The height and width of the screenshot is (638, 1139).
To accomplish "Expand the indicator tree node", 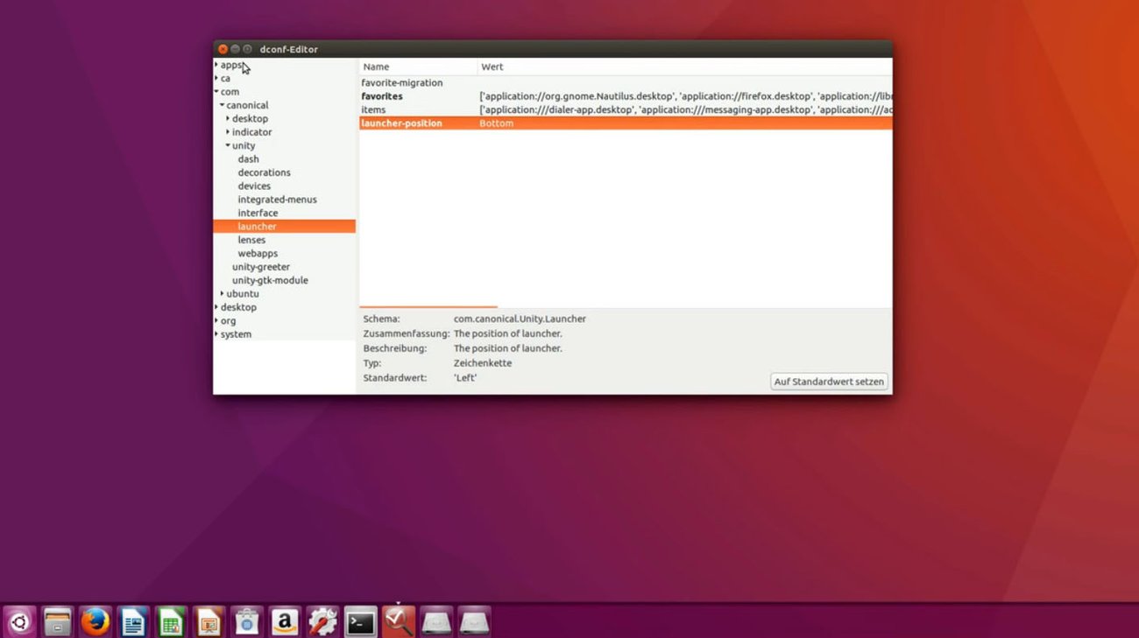I will (x=227, y=131).
